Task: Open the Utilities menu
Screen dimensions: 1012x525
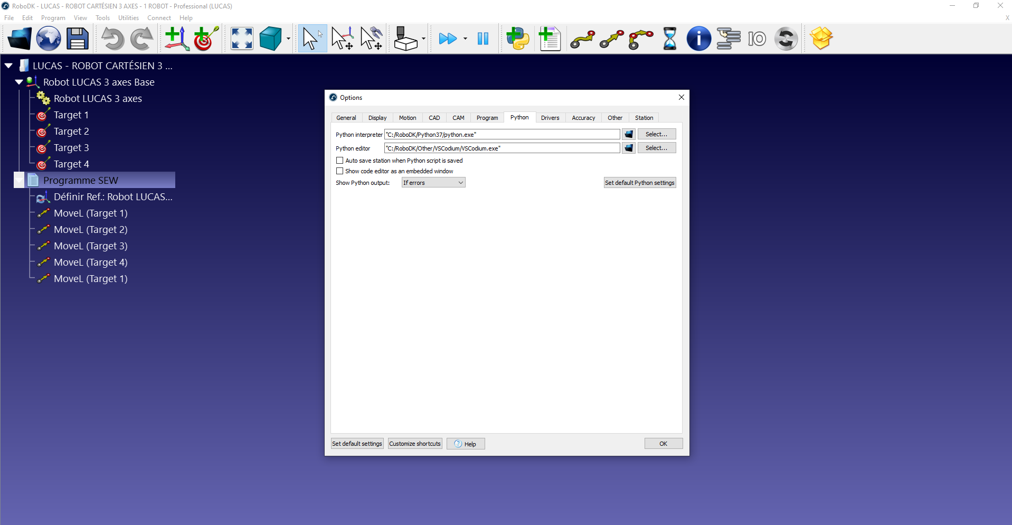Action: click(128, 18)
